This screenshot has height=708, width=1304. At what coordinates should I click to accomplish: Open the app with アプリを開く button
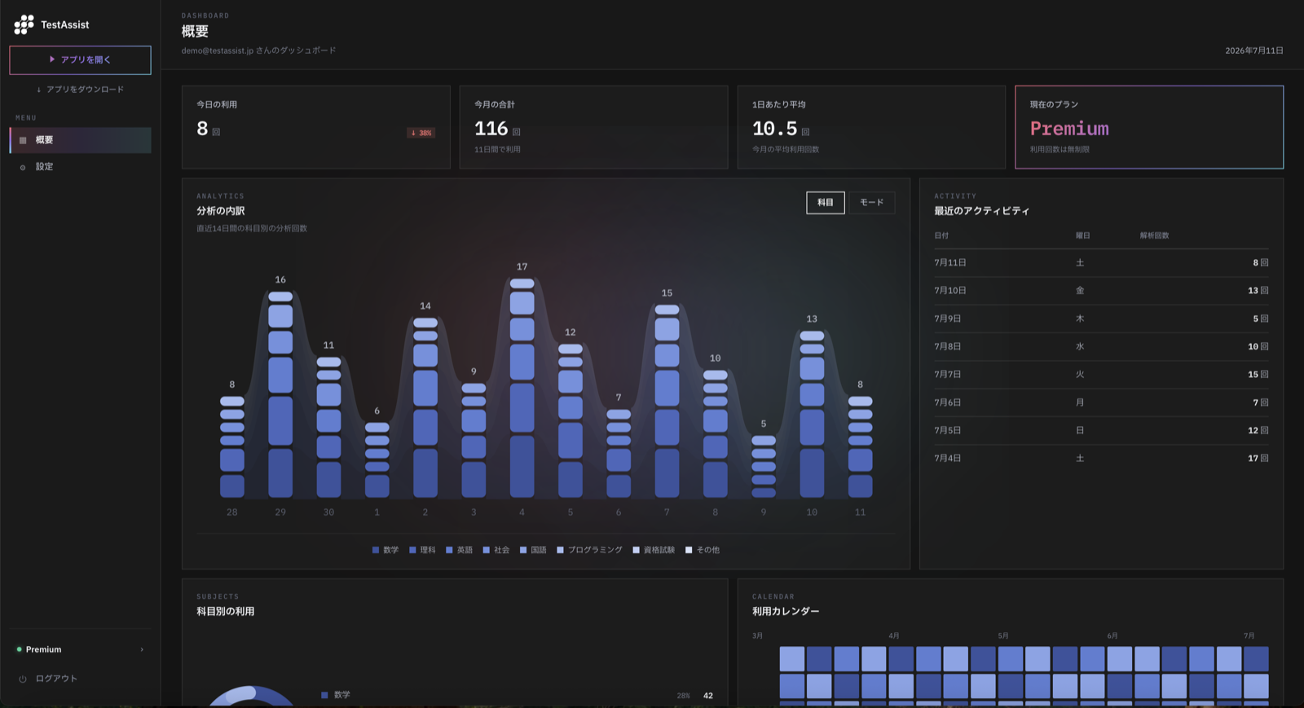[80, 59]
